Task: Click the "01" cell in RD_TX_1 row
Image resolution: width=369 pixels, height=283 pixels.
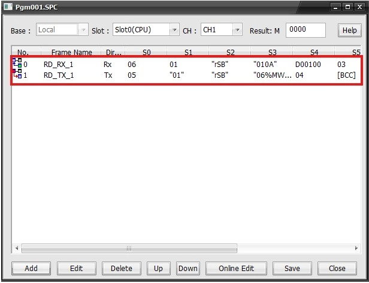Action: tap(177, 75)
